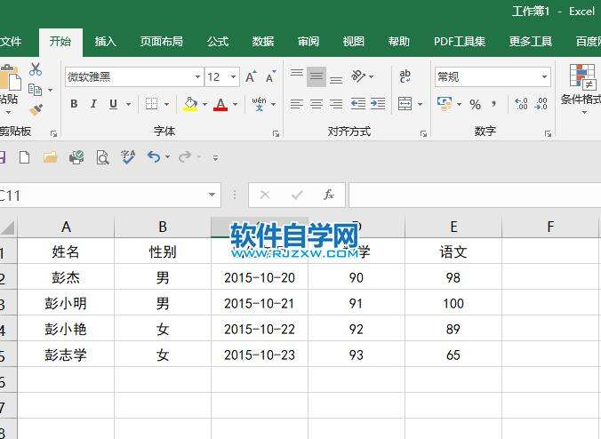Screen dimensions: 601x439
Task: Switch to 公式 tab
Action: (x=218, y=42)
